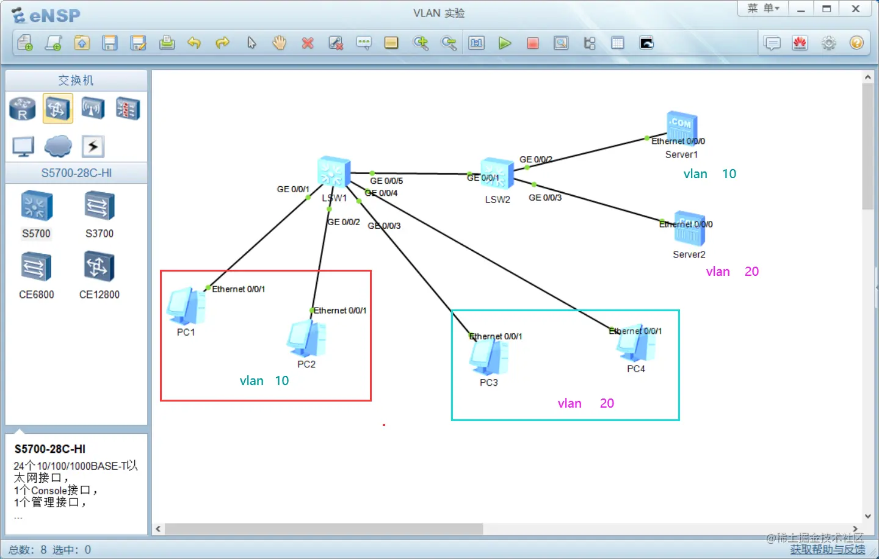Open the 菜单 dropdown menu

[763, 9]
